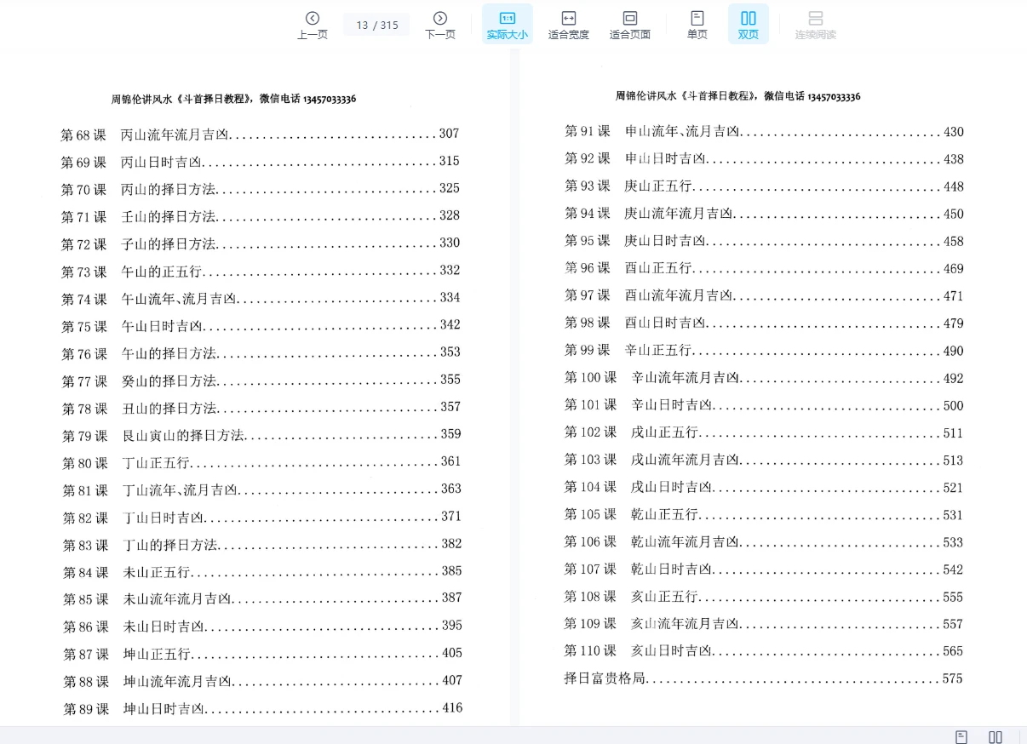
Task: Click lesson 69 entry 丙山日时吉凶
Action: (261, 162)
